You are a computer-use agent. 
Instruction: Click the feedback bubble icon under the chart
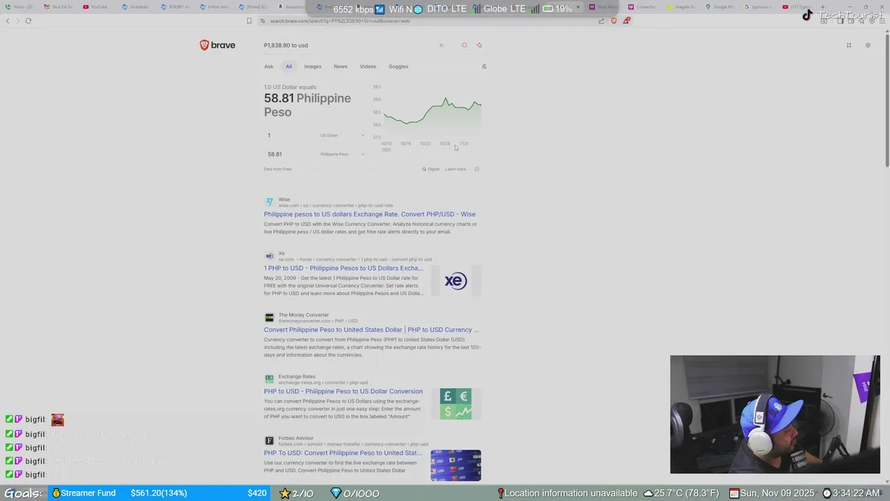[x=476, y=169]
